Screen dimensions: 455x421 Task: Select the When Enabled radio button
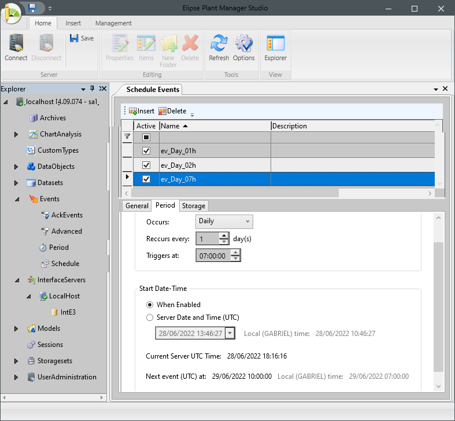[x=150, y=305]
